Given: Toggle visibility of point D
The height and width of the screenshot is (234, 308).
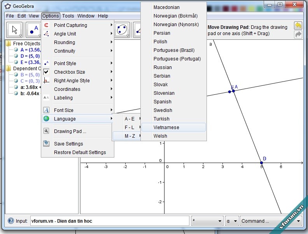Looking at the screenshot, I should tap(16, 56).
